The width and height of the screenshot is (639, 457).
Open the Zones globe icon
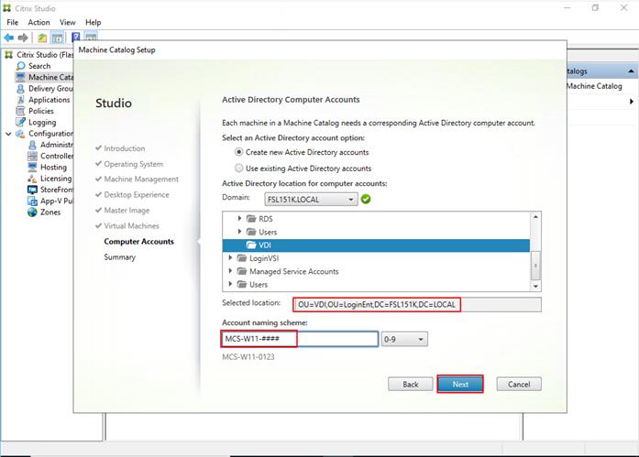33,212
